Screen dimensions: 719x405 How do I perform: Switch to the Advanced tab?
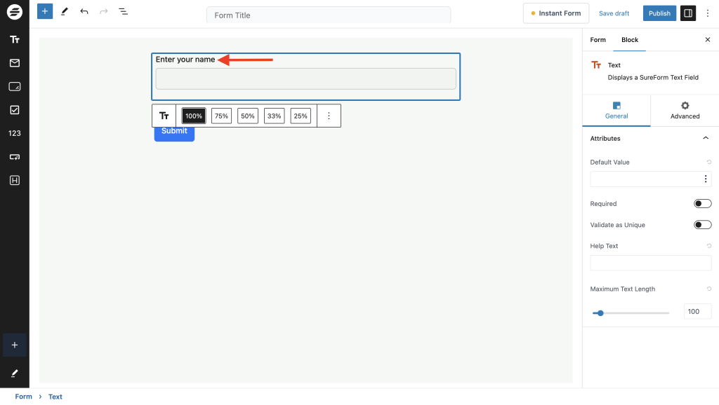(685, 110)
